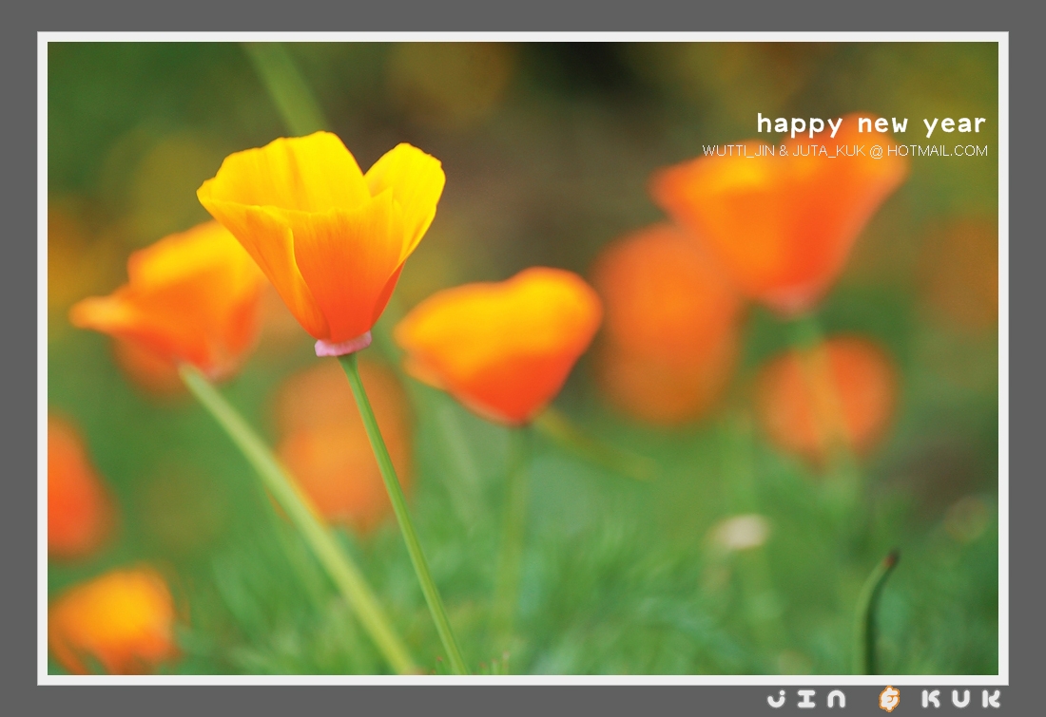Click the orange ampersand logo icon

point(889,699)
